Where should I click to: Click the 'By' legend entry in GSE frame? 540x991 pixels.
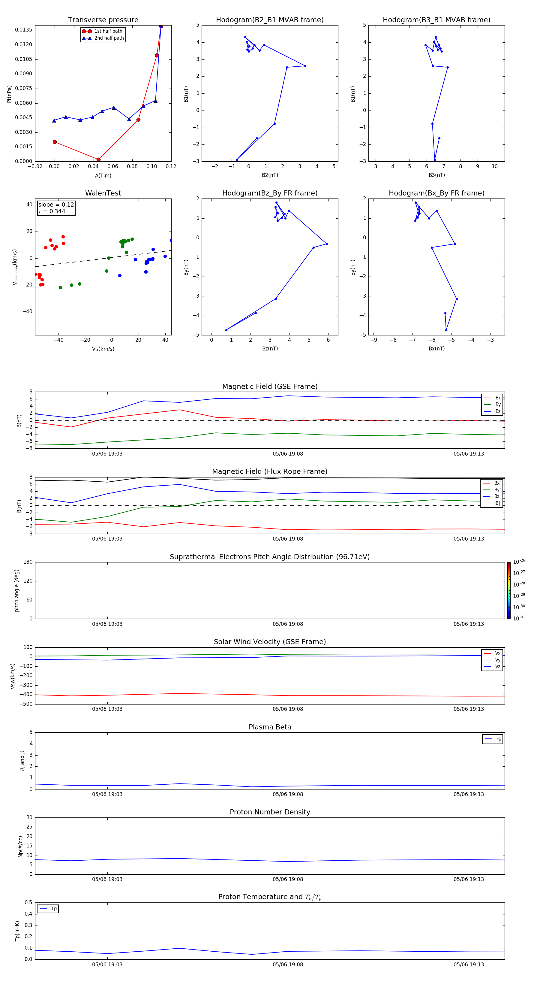tap(492, 405)
